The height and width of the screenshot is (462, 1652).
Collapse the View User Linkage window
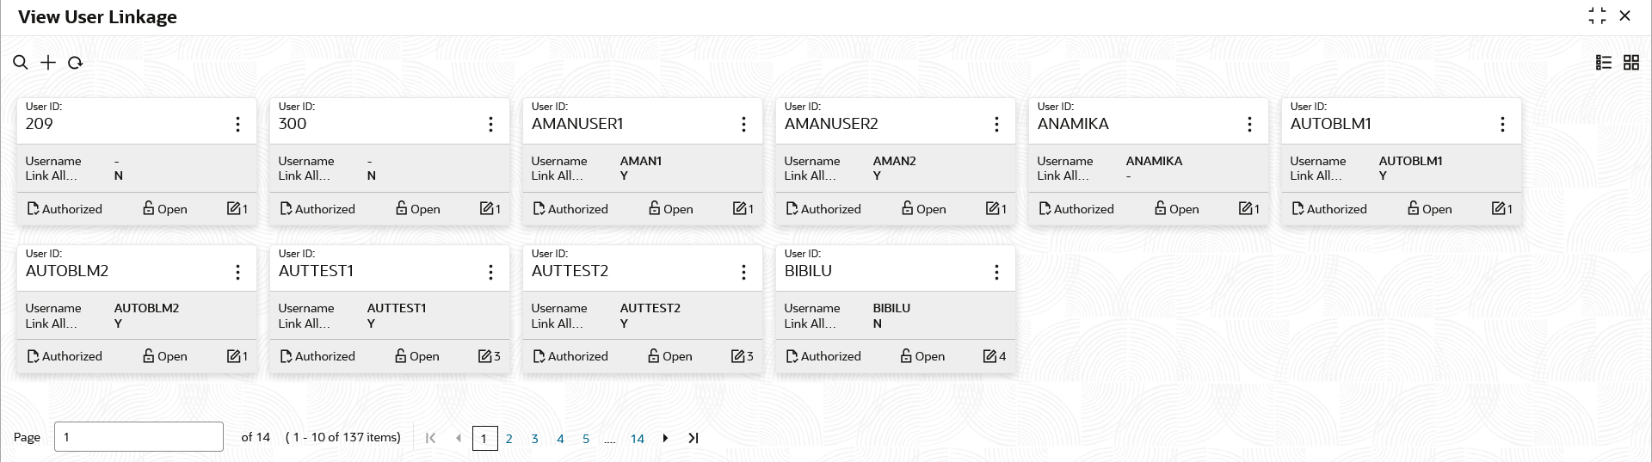click(1598, 16)
